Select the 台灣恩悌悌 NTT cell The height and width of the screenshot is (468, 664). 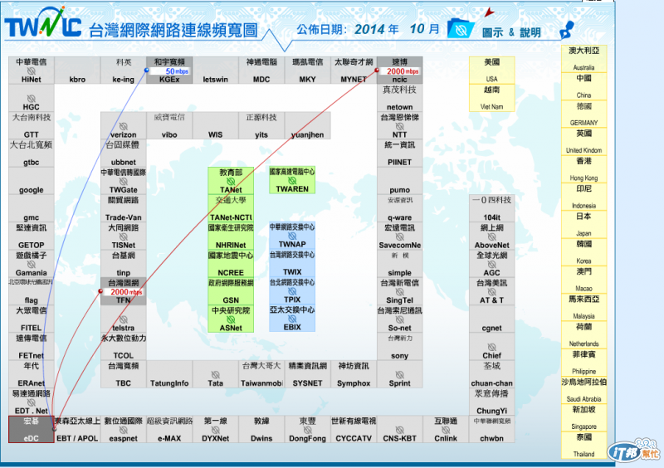click(x=400, y=125)
